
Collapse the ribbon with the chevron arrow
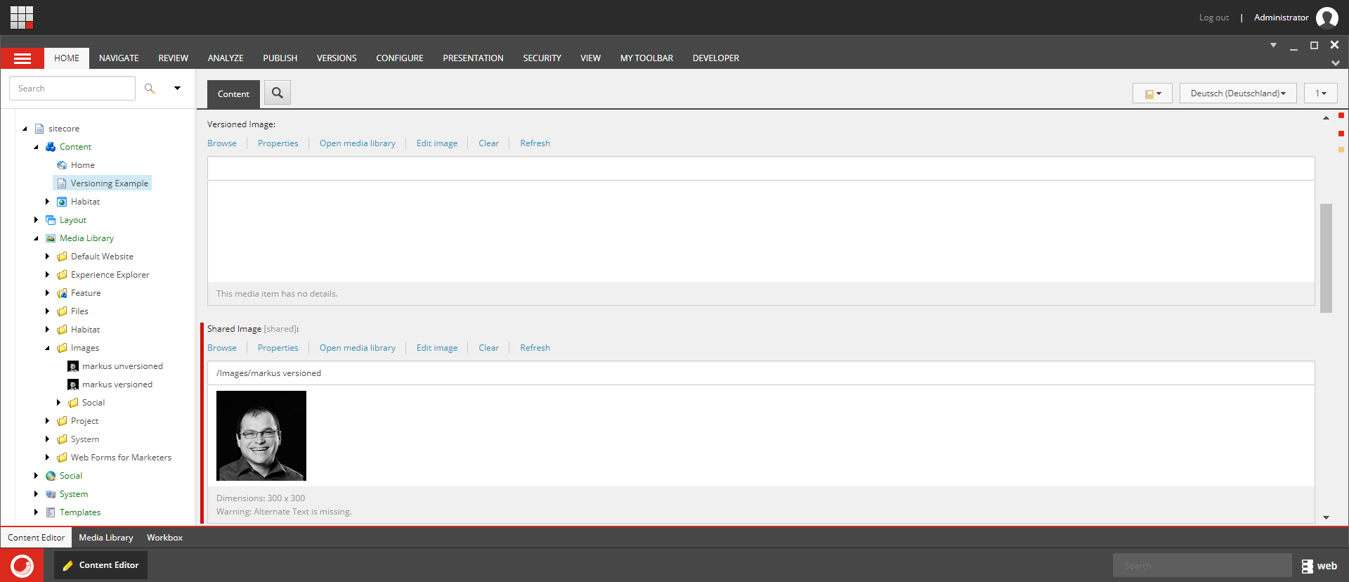[x=1335, y=63]
